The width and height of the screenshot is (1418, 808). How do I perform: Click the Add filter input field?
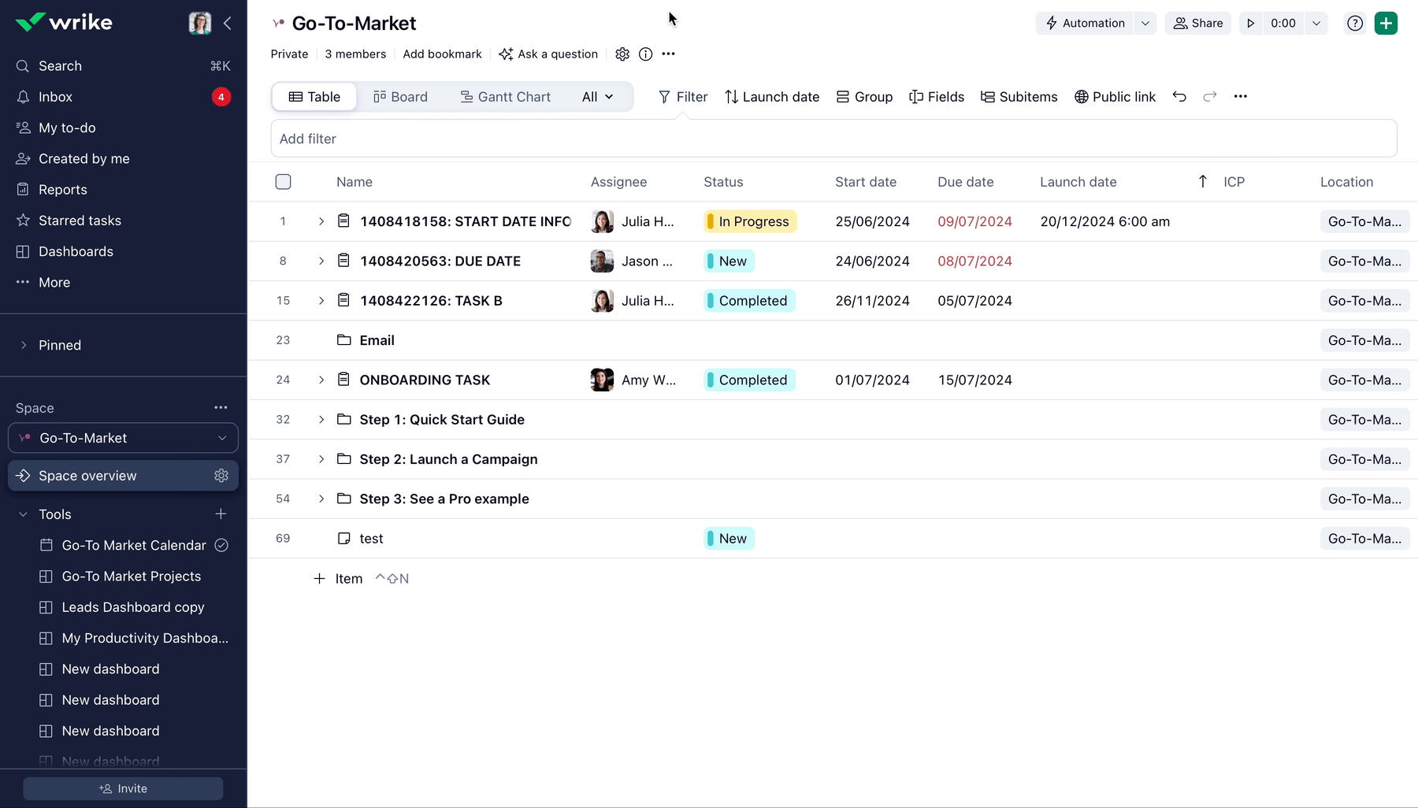[833, 139]
